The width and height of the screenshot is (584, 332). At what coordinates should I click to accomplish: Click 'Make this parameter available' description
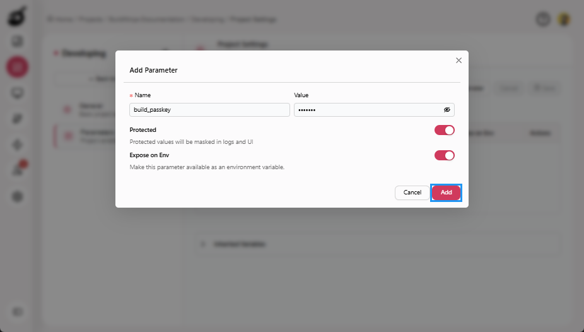(207, 167)
